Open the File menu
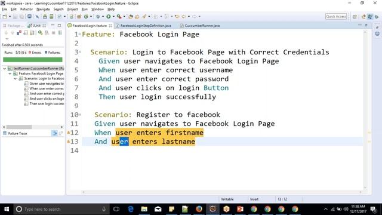 click(x=4, y=9)
